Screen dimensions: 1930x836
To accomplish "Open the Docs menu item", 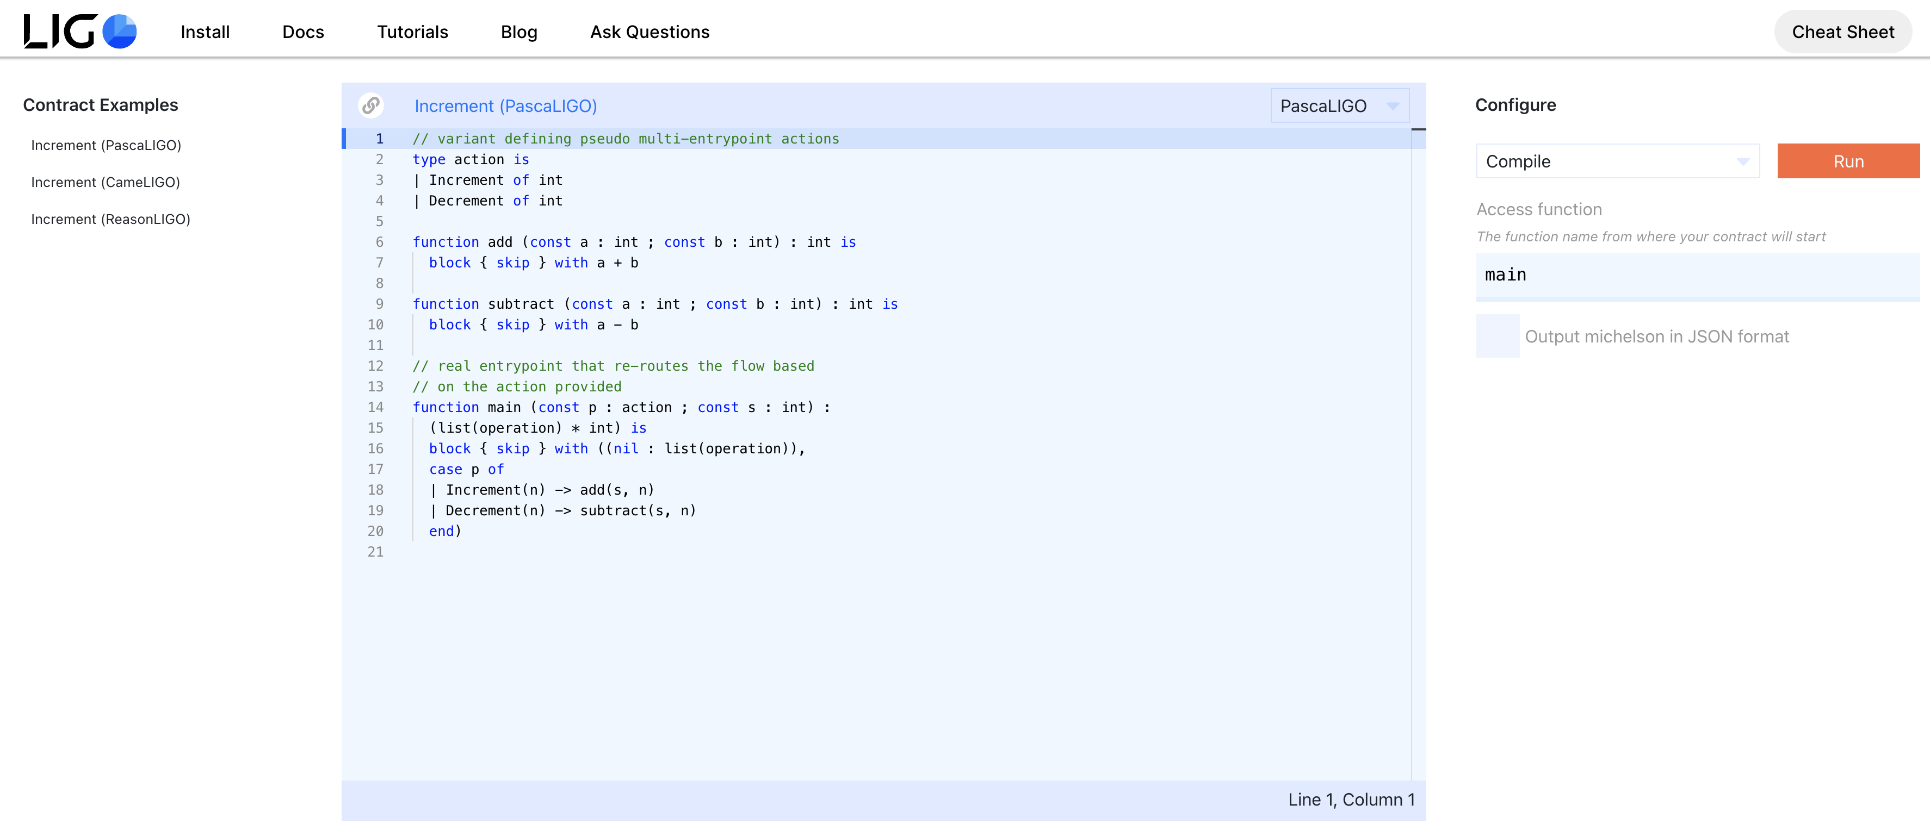I will (x=302, y=32).
